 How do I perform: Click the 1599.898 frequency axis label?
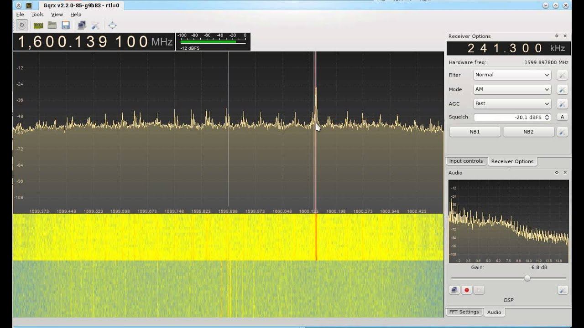point(228,211)
